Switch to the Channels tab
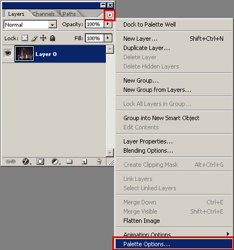Viewport: 234px width, 250px height. pos(43,14)
